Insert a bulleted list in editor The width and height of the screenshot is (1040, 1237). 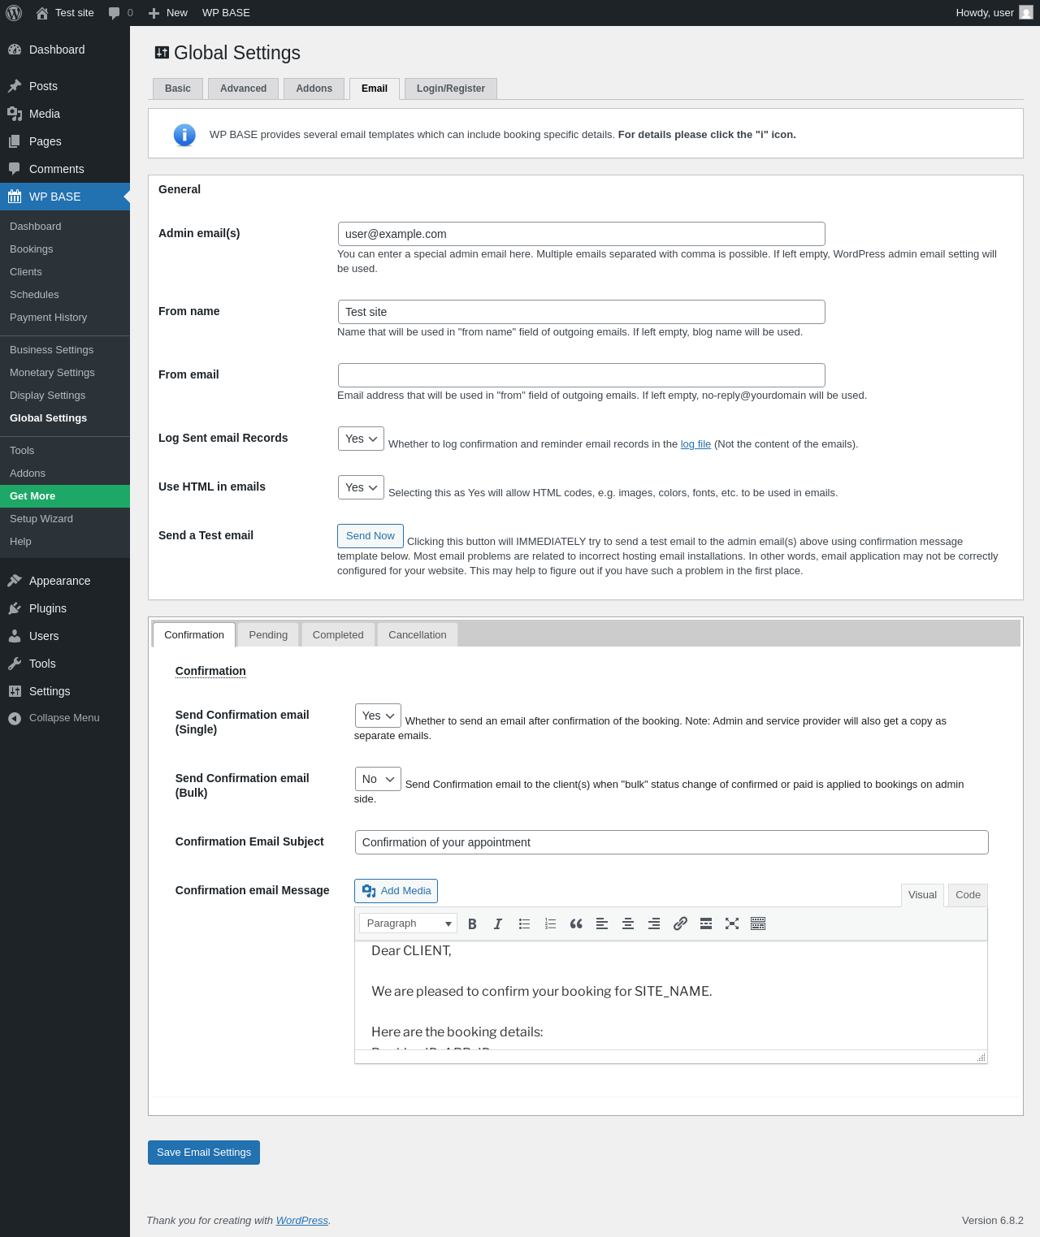click(524, 923)
